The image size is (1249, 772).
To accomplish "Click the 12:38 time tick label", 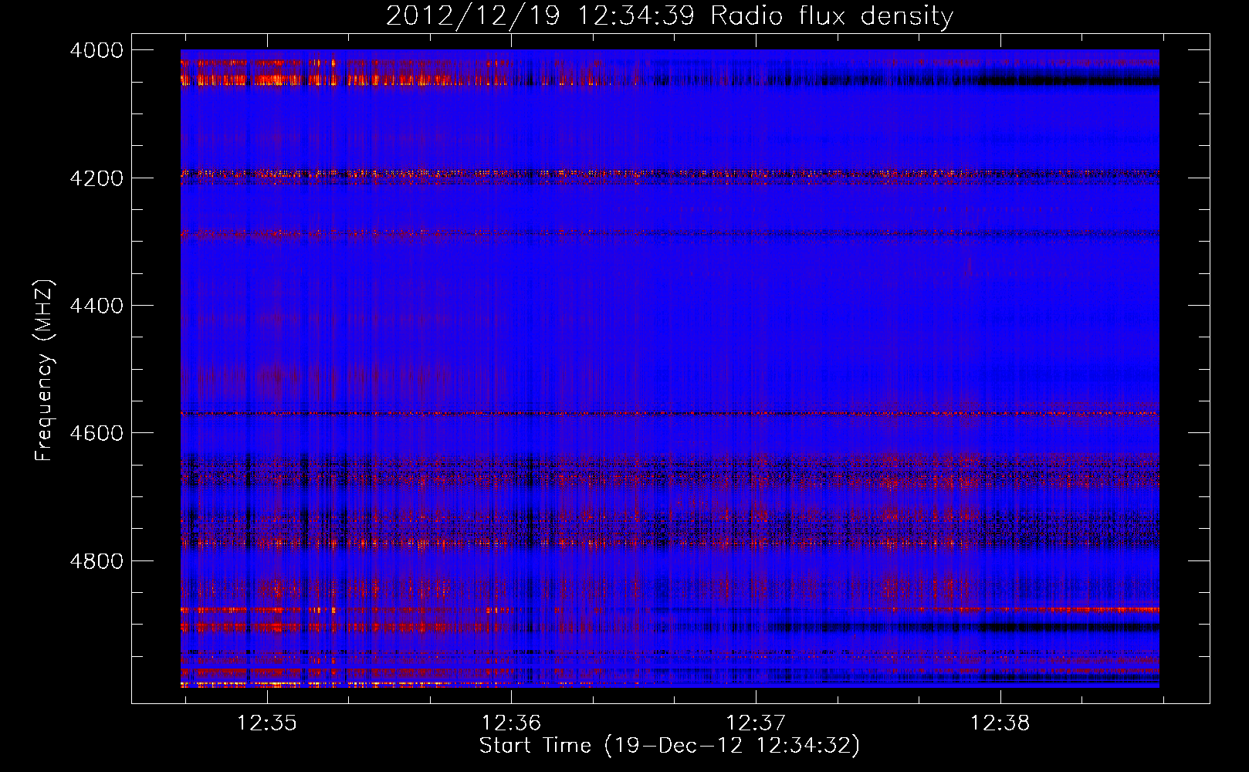I will coord(1000,723).
